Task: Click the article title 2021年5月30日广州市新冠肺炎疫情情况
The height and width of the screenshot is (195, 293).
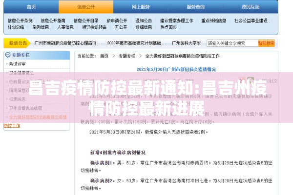Action: click(x=176, y=69)
